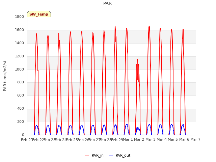Click the blue PAR_out peak on Mar 3

tap(149, 124)
